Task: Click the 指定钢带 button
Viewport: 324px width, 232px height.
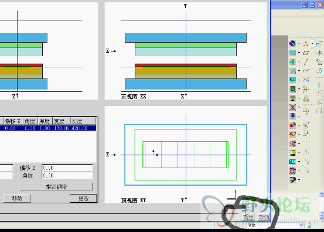Action: pyautogui.click(x=56, y=187)
